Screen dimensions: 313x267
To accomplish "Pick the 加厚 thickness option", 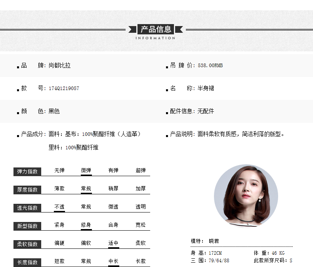I will (x=141, y=189).
